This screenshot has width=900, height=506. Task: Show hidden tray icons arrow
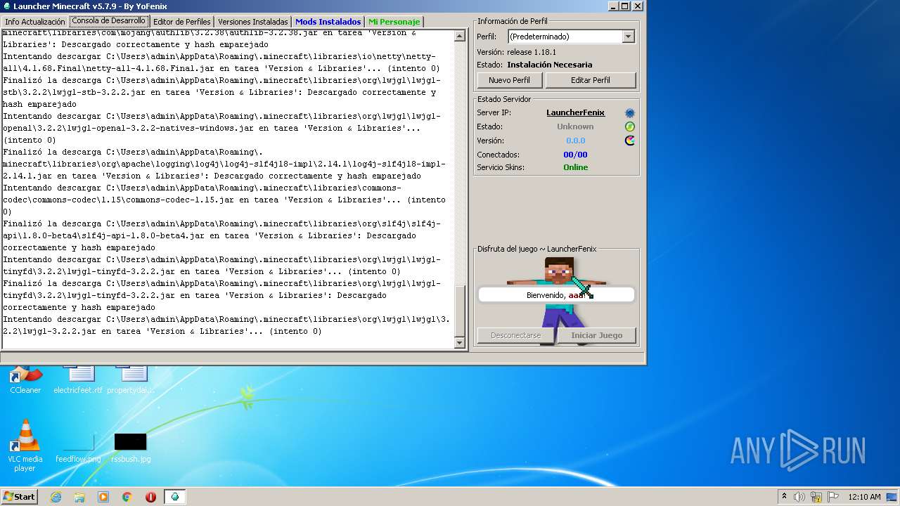point(784,497)
